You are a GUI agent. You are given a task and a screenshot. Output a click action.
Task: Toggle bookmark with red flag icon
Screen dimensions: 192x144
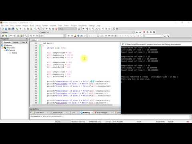tap(144, 32)
